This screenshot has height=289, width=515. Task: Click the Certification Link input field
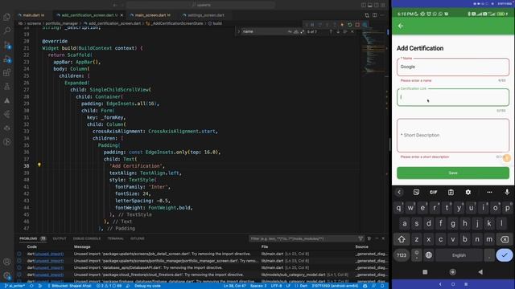click(x=453, y=97)
